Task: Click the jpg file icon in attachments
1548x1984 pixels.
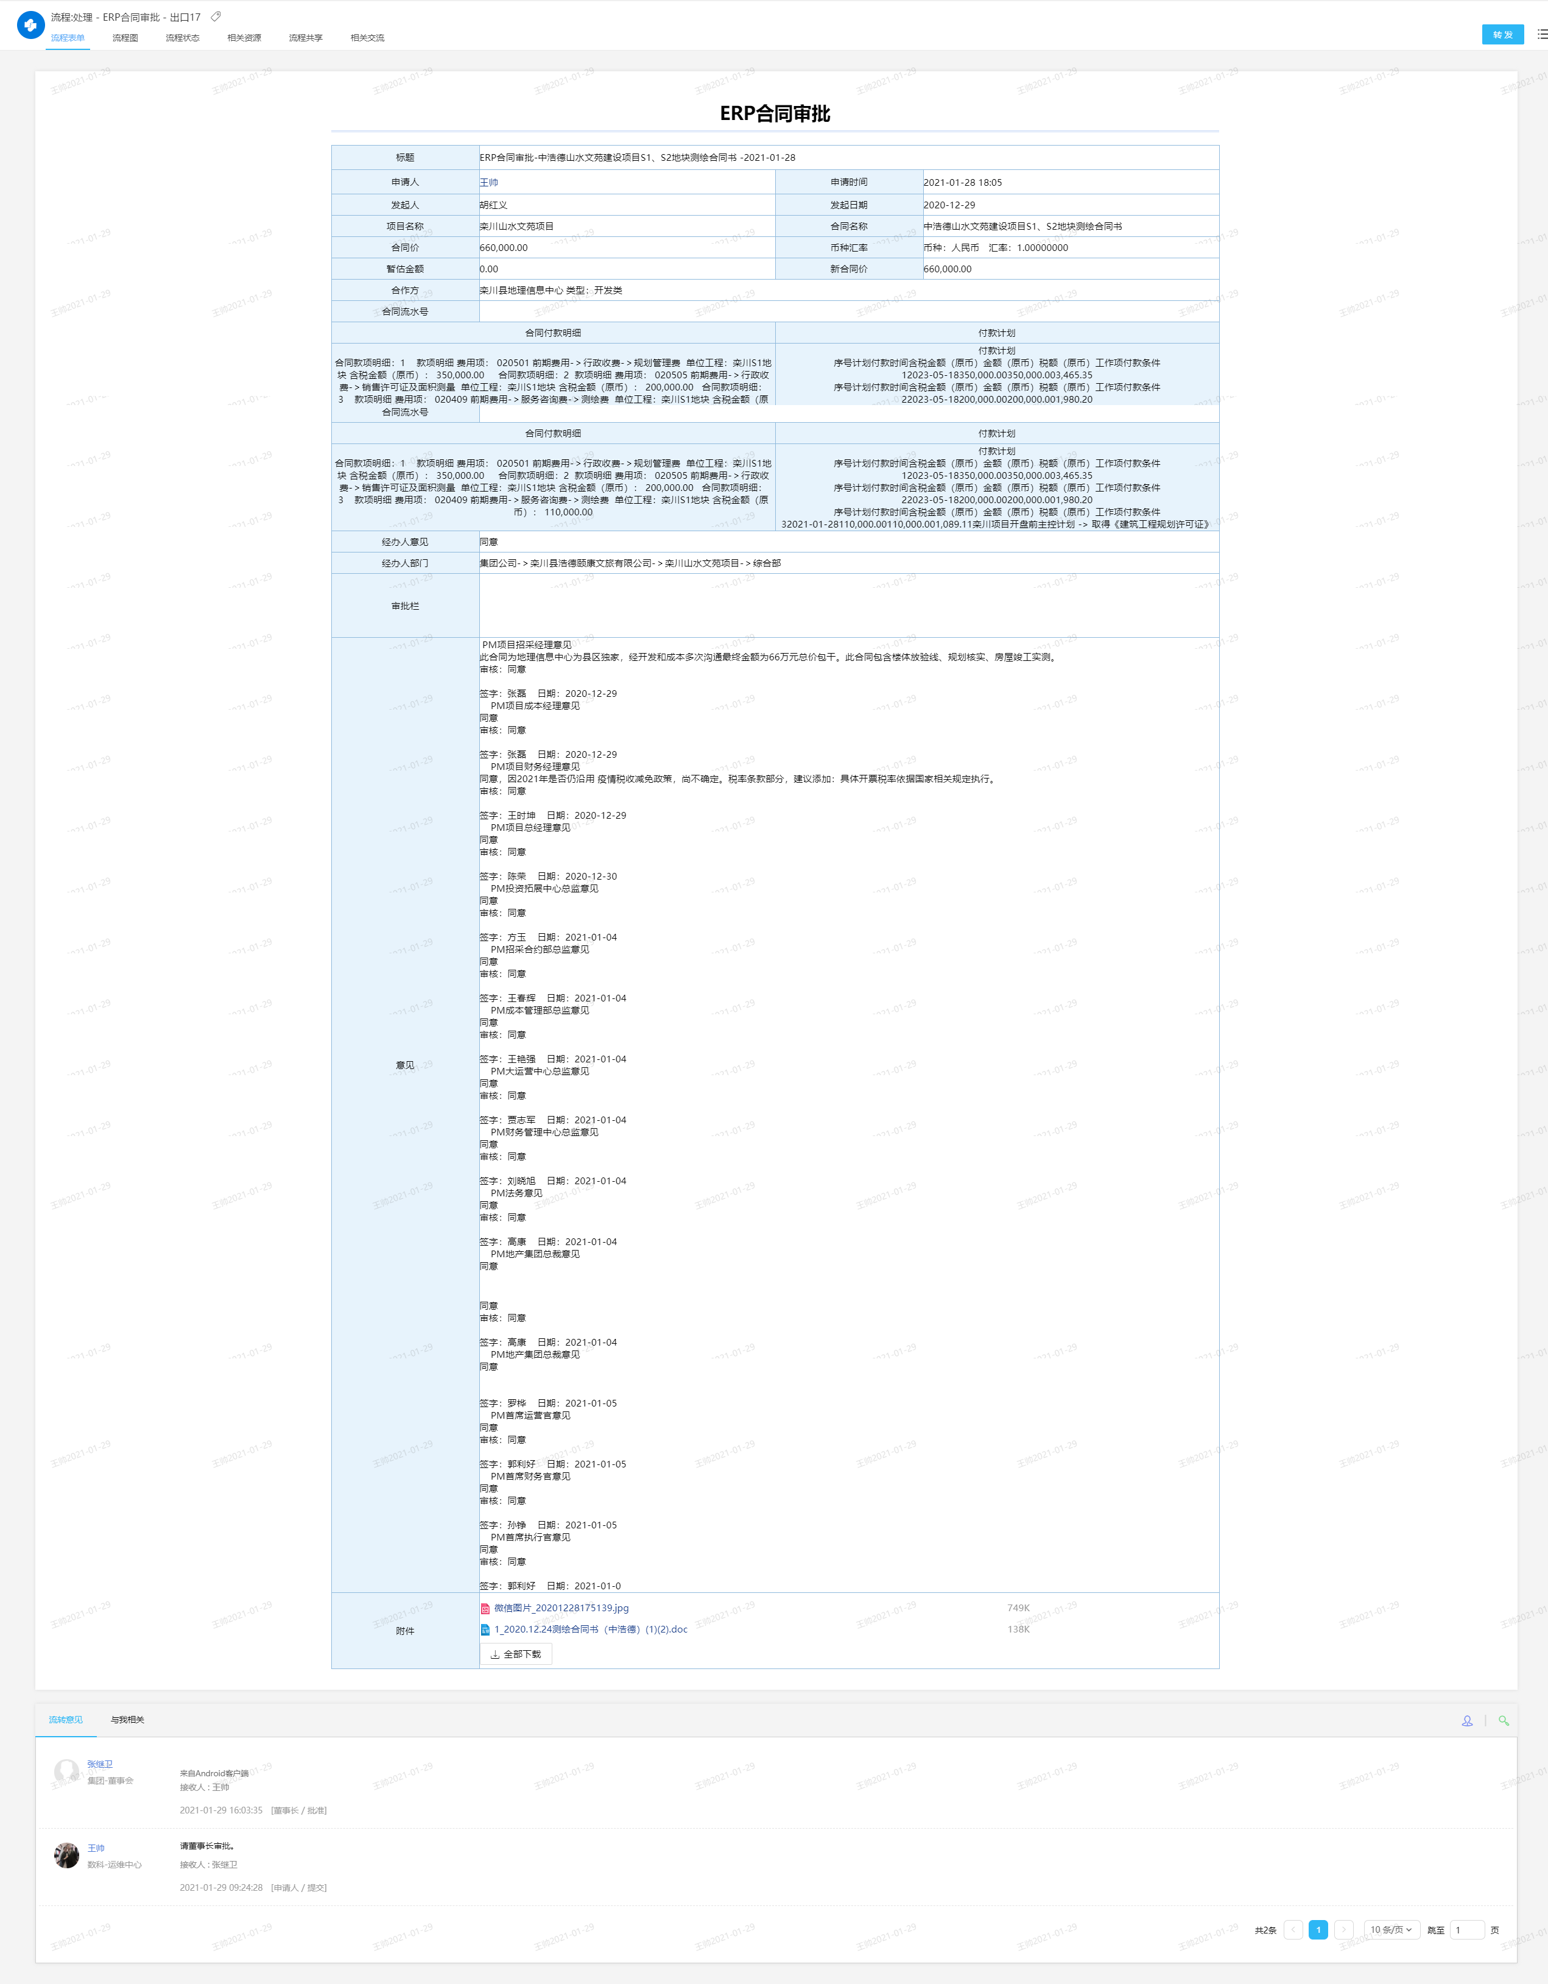Action: pos(485,1609)
